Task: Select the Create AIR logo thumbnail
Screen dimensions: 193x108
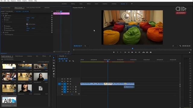Action: (x=9, y=100)
